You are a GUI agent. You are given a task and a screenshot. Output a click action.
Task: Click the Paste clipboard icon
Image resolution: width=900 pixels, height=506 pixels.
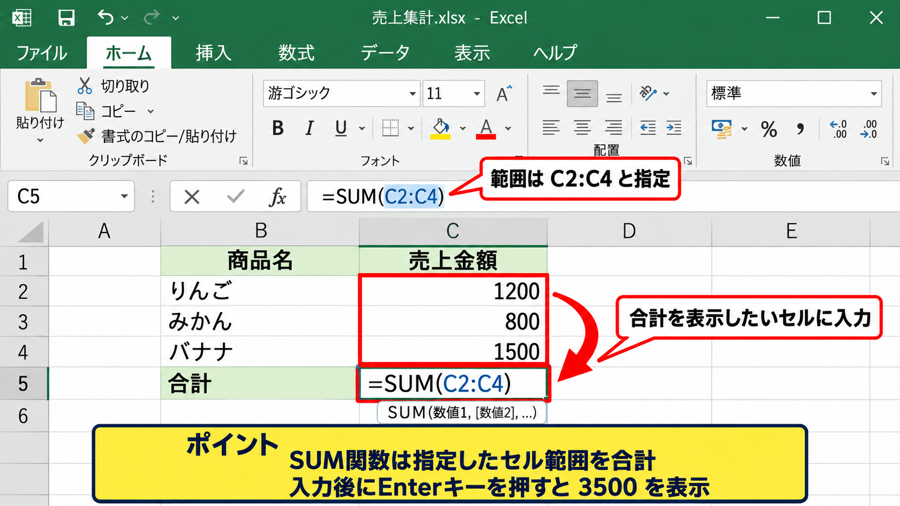pos(40,95)
